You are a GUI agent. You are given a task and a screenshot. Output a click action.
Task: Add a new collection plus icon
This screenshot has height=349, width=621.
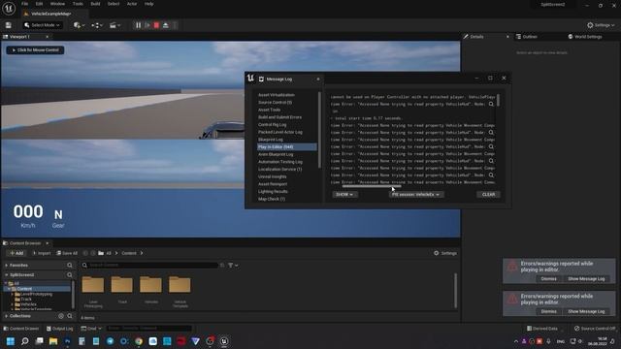click(61, 316)
